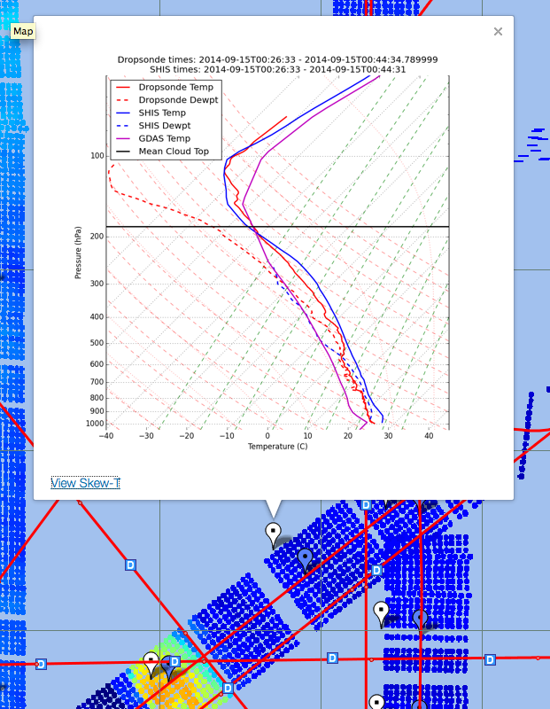Viewport: 550px width, 709px height.
Task: Click the white pin on the yellow-green data patch
Action: pyautogui.click(x=151, y=661)
